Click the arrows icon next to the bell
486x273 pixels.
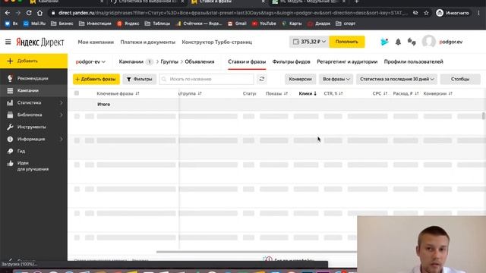point(412,42)
